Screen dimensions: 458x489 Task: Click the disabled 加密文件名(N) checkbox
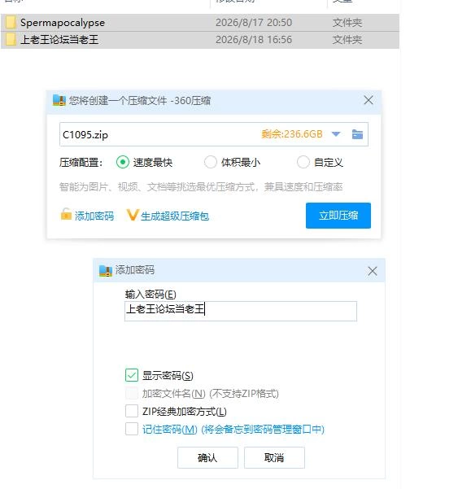[132, 393]
